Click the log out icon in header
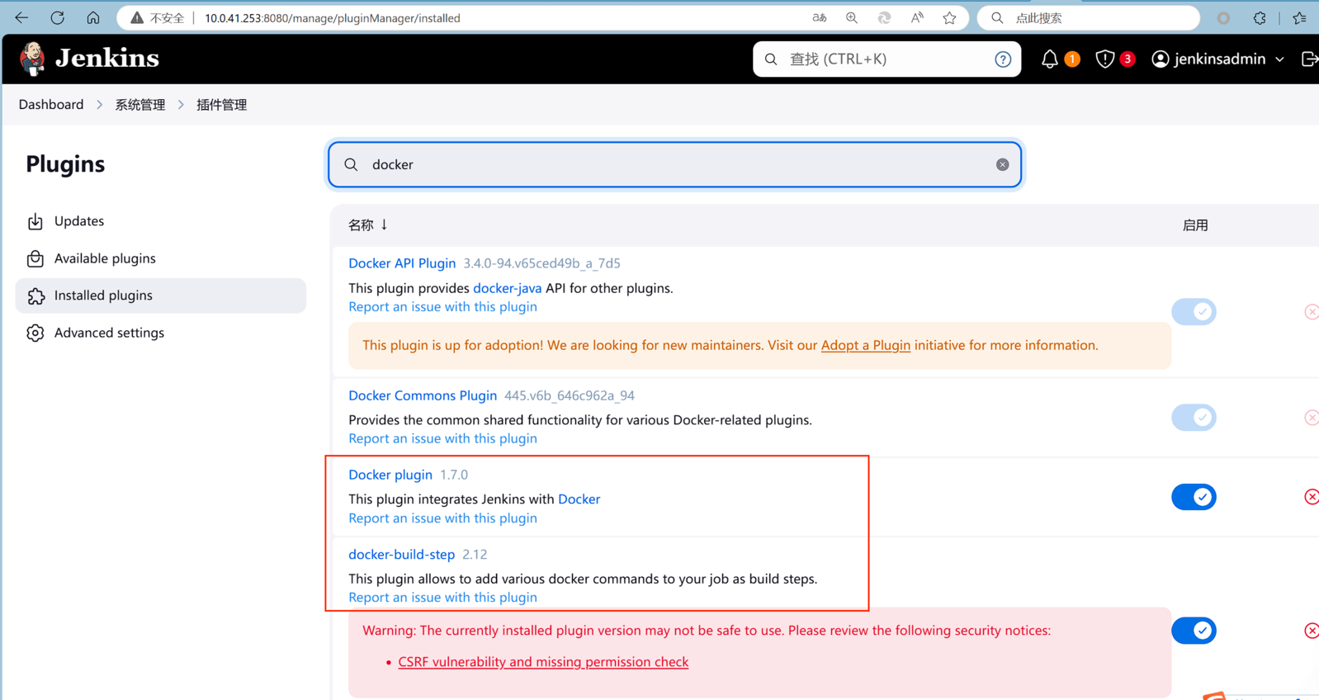This screenshot has height=700, width=1319. pos(1309,59)
